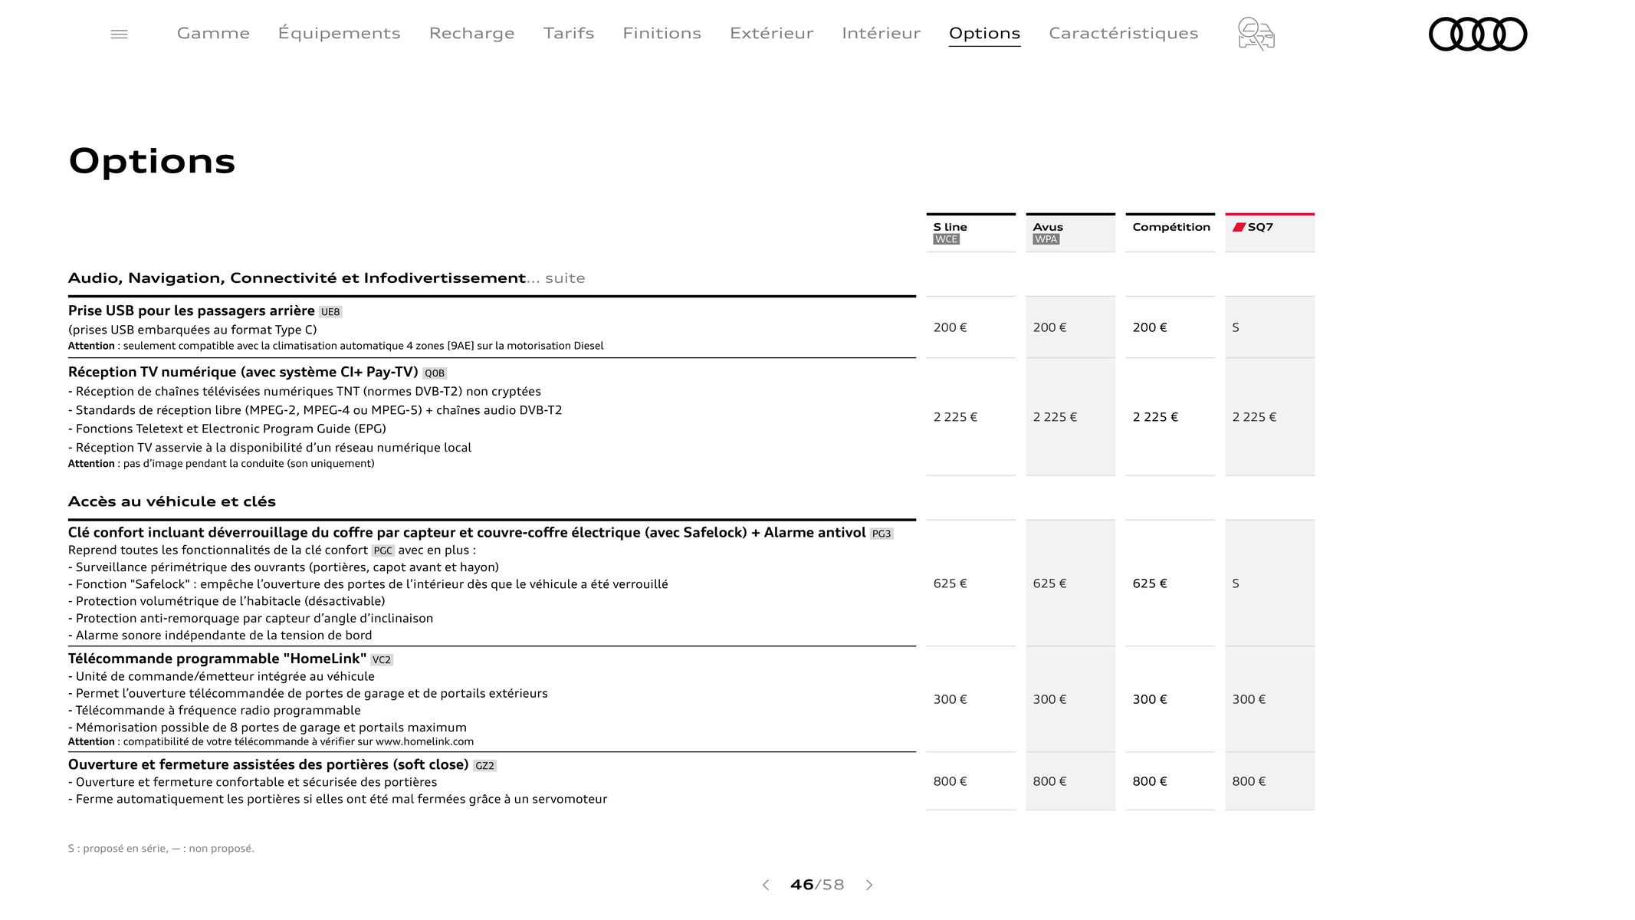This screenshot has width=1635, height=920.
Task: Click the 200 € price under Avus
Action: click(x=1049, y=327)
